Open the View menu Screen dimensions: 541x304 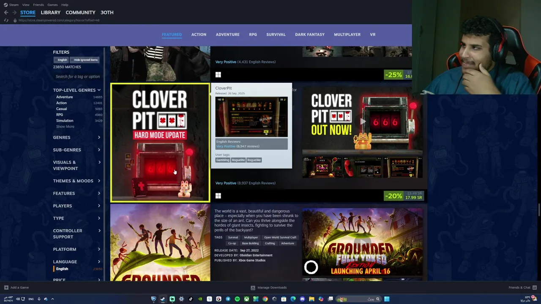26,5
